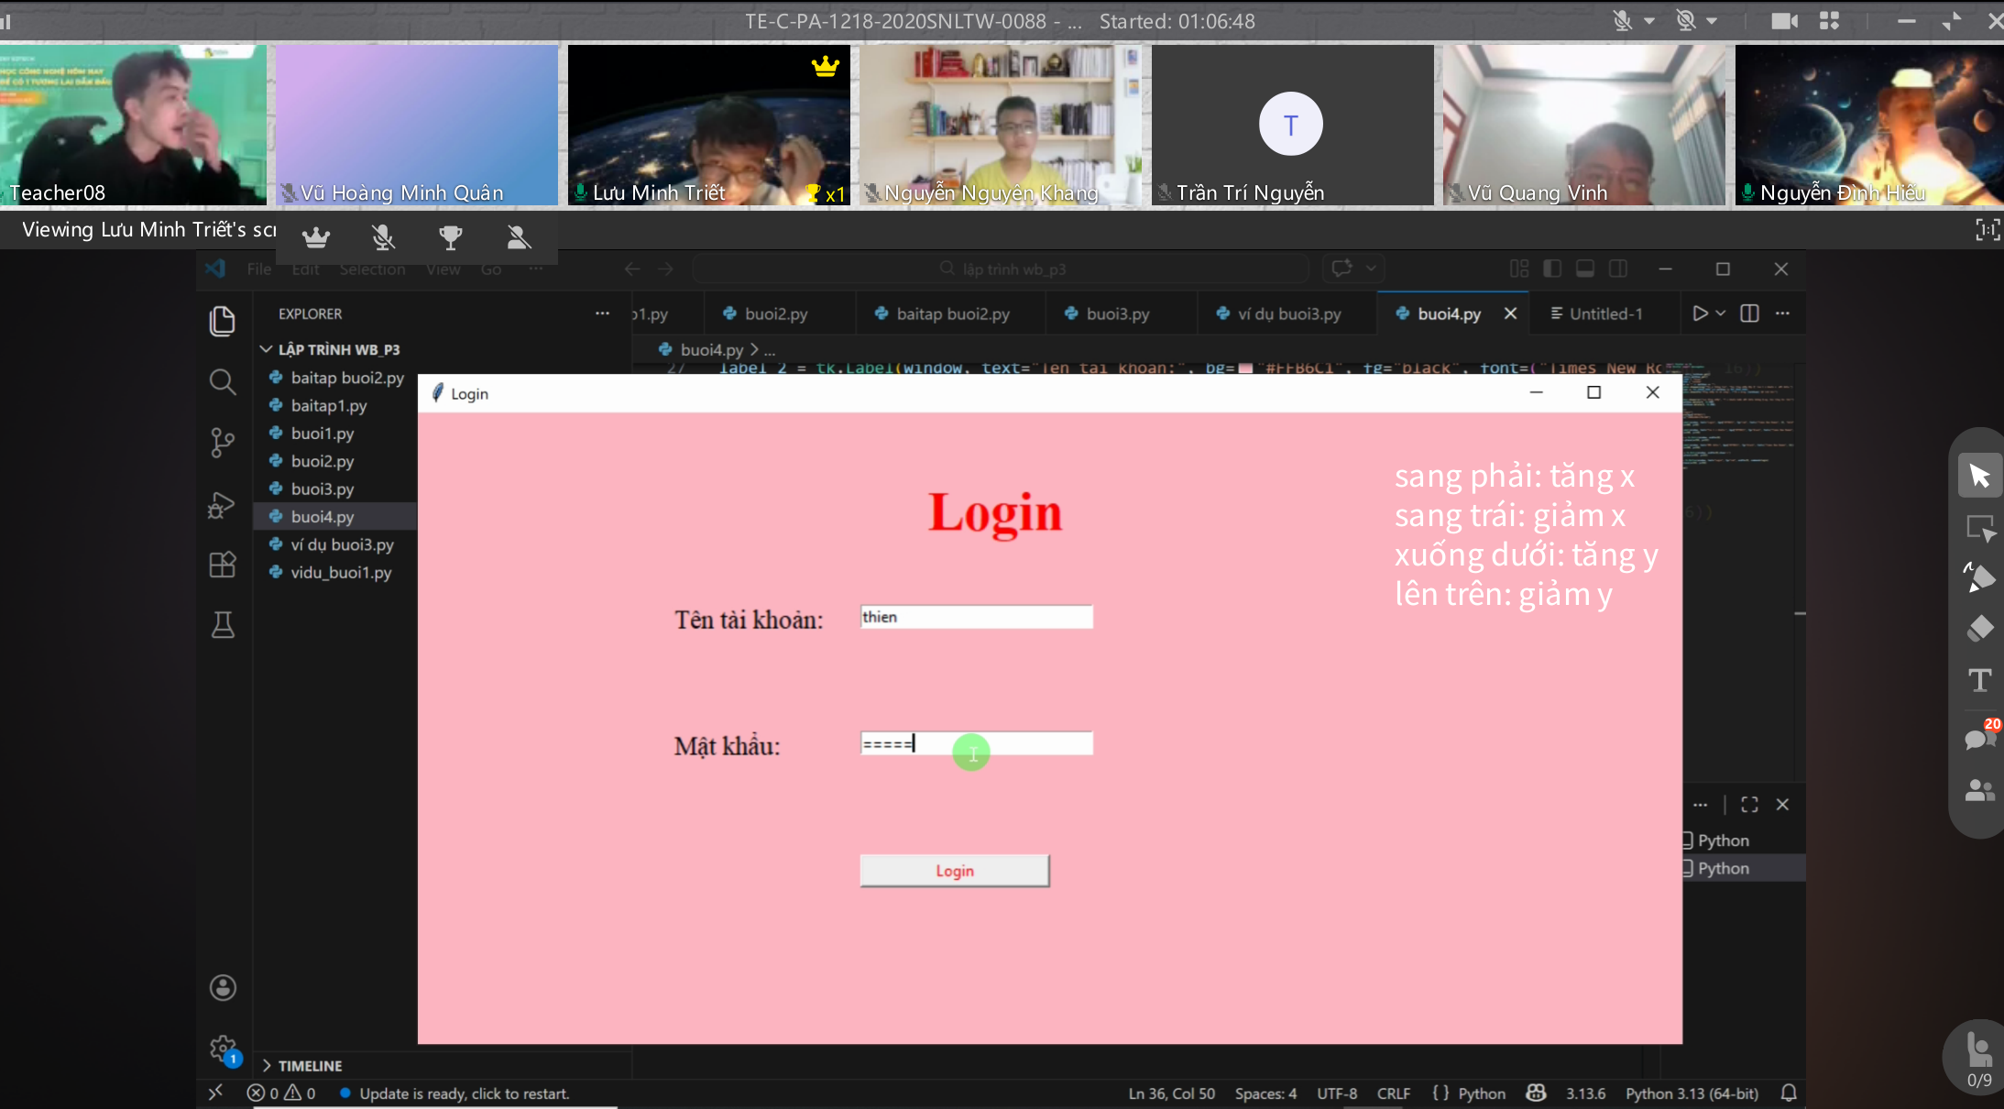
Task: Open dropdown arrow beside Run Python button
Action: click(1721, 313)
